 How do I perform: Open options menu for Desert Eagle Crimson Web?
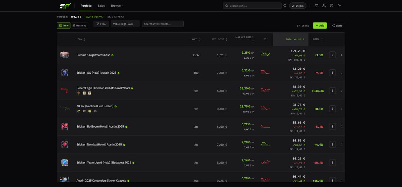click(x=332, y=90)
